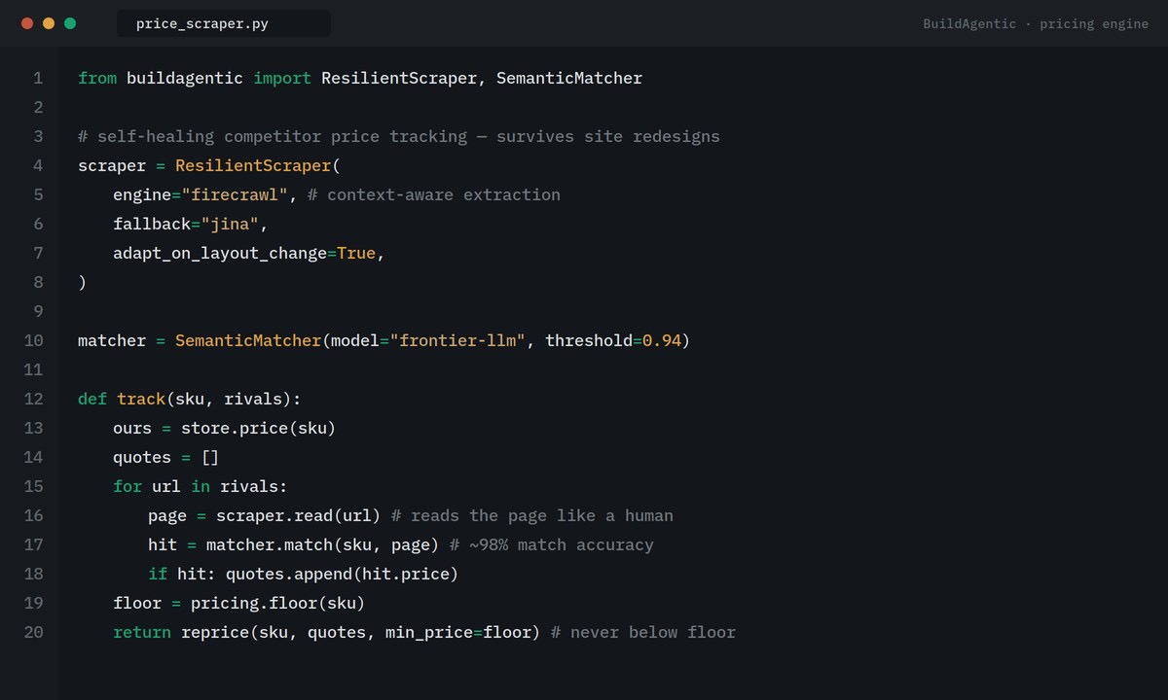Click line number 4 in gutter
Viewport: 1168px width, 700px height.
(x=38, y=165)
